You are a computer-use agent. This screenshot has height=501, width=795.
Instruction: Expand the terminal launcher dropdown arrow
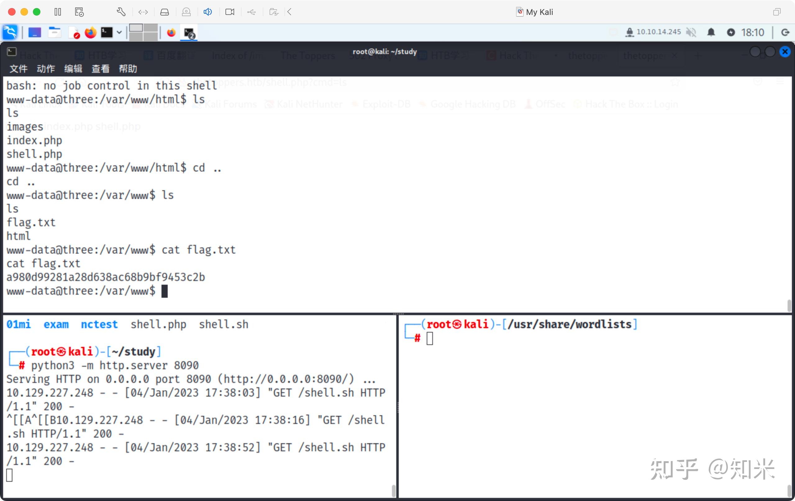[x=119, y=32]
